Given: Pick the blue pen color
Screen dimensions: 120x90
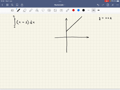Looking at the screenshot, I should 78,10.
